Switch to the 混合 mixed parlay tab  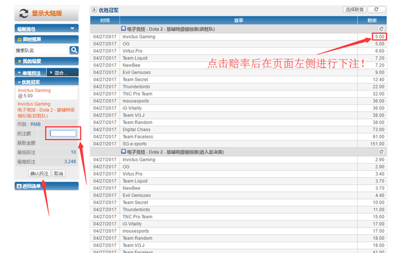[x=63, y=73]
